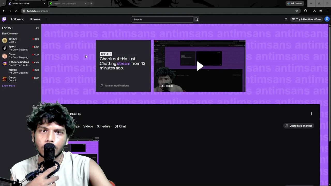
Task: Click the search magnifier button
Action: tap(196, 19)
